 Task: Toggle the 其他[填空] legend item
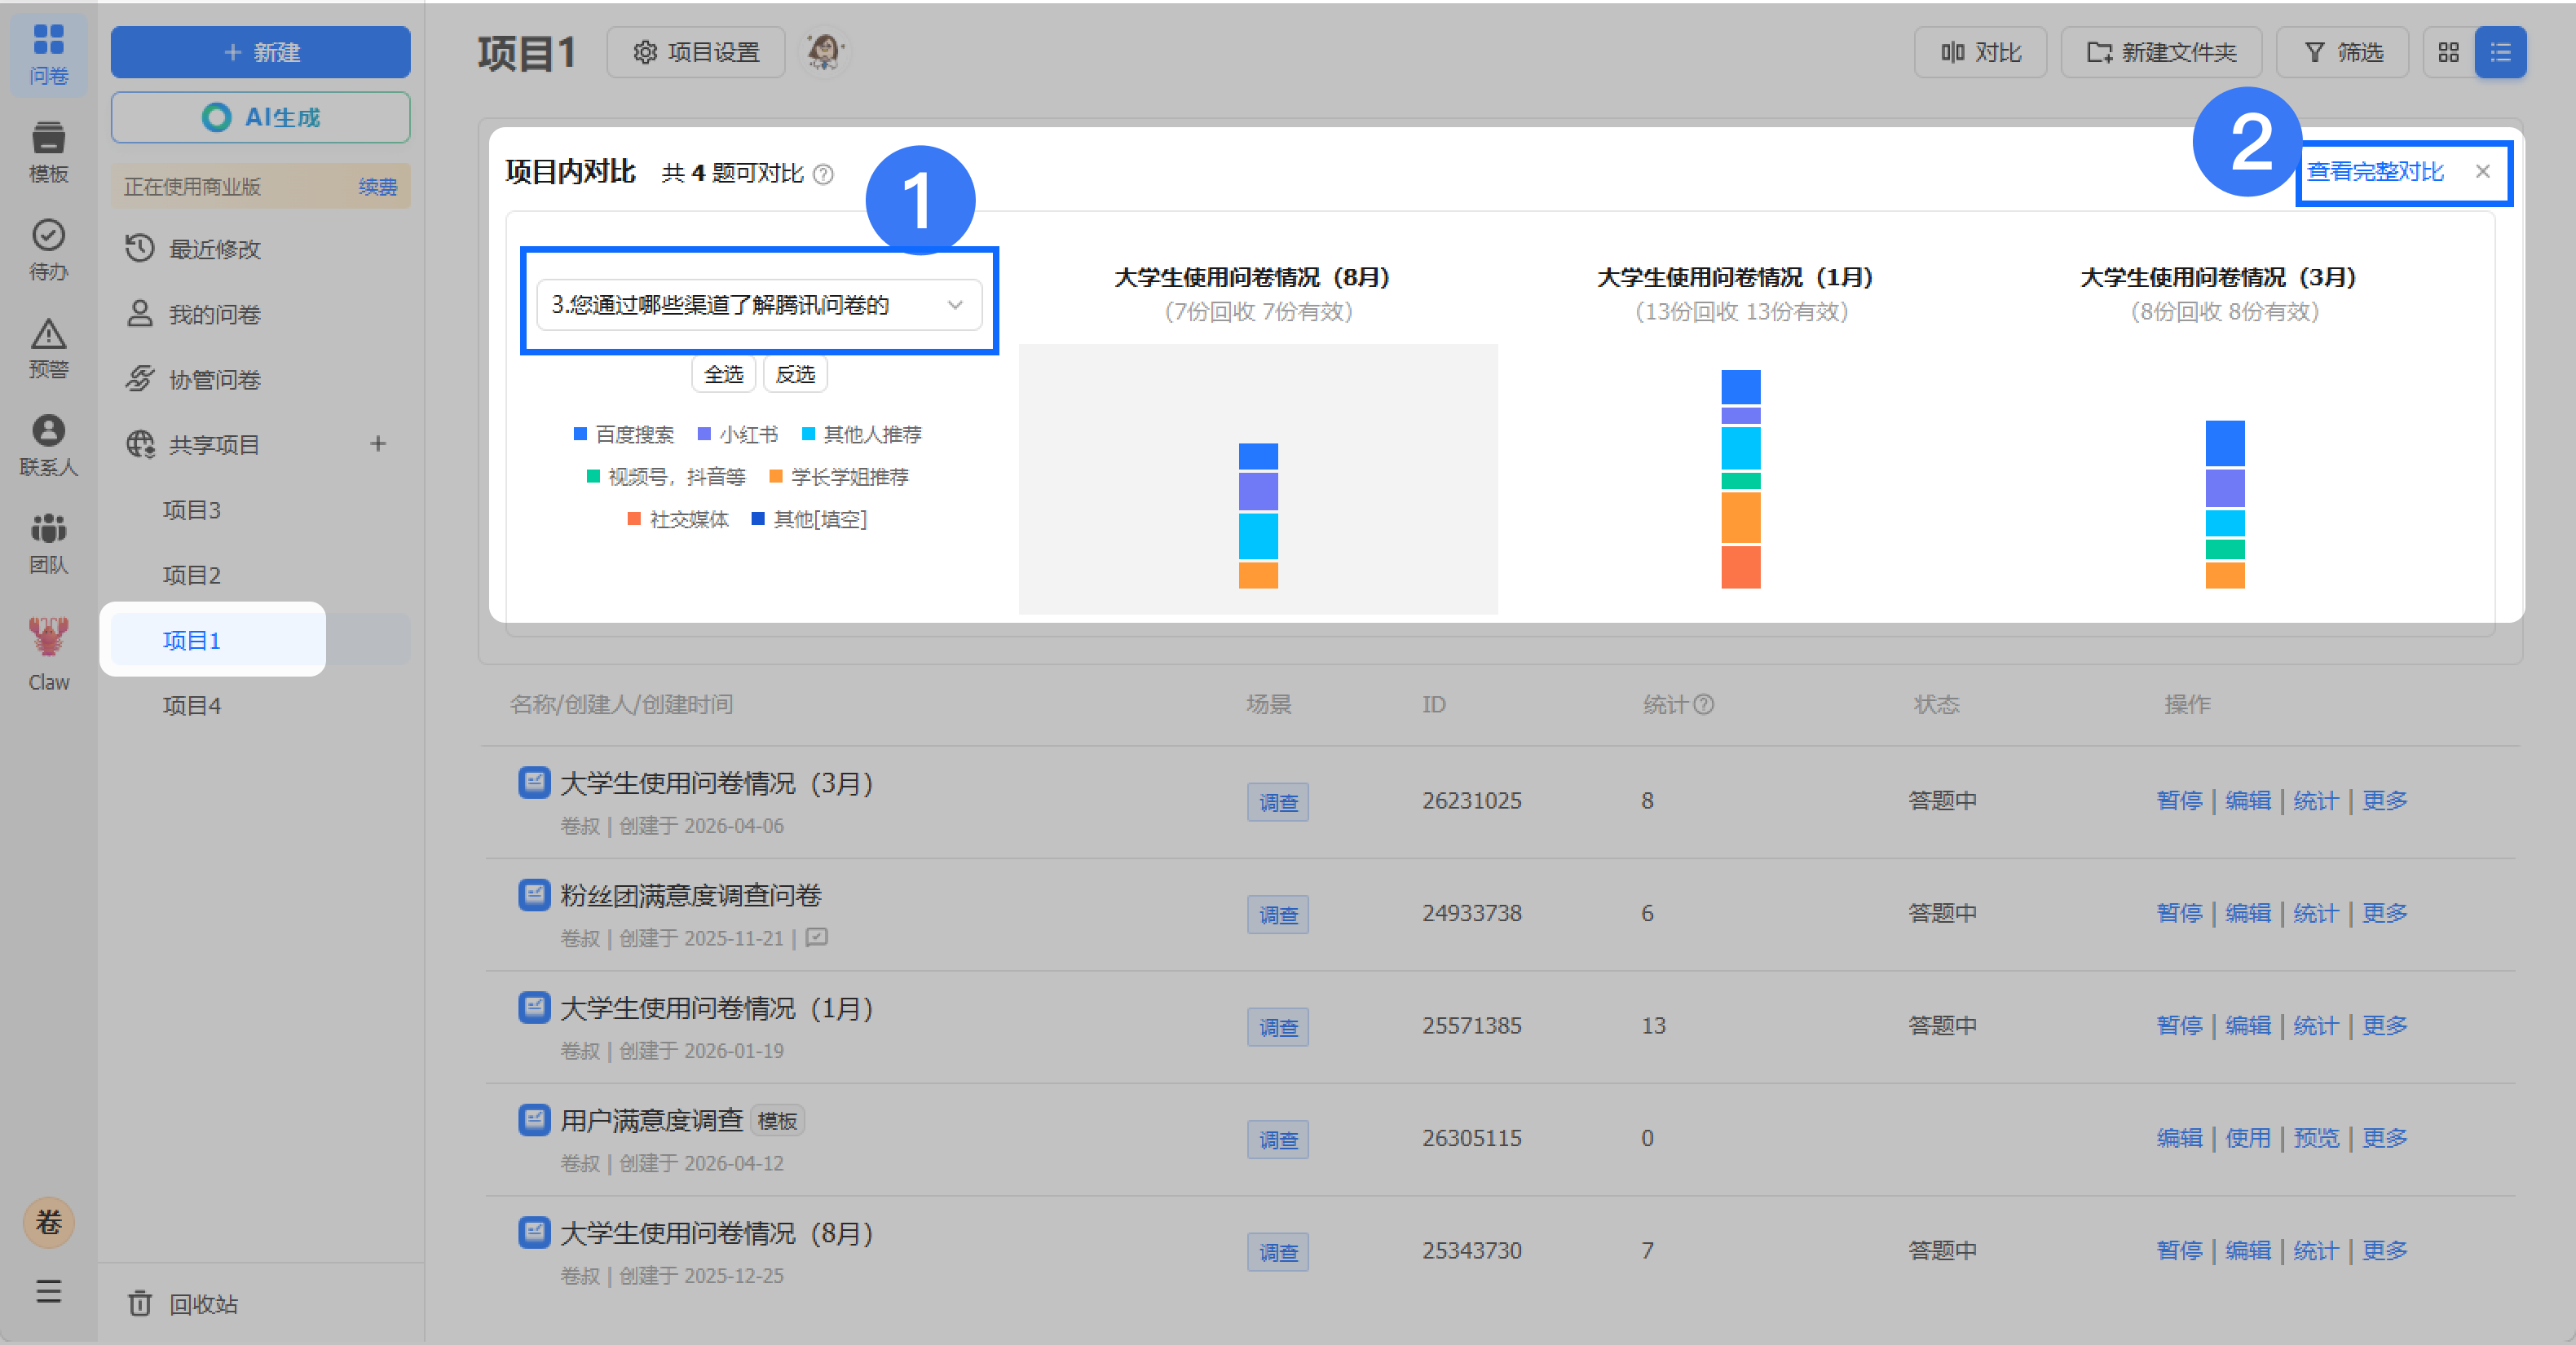pos(809,519)
